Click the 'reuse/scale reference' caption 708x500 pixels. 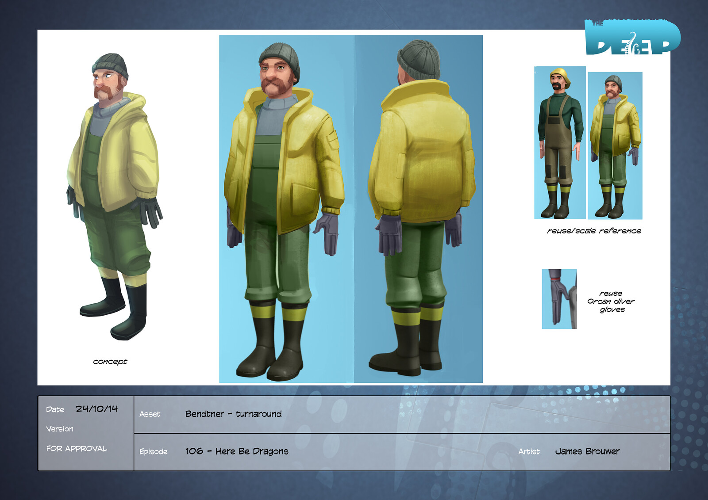click(594, 231)
